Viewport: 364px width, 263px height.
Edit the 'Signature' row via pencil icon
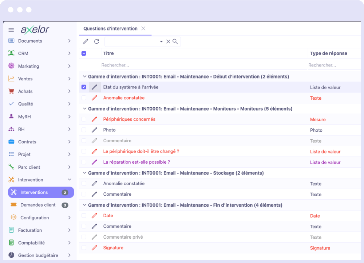[94, 248]
